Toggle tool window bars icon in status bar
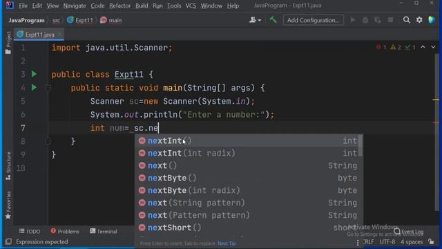 tap(8, 241)
